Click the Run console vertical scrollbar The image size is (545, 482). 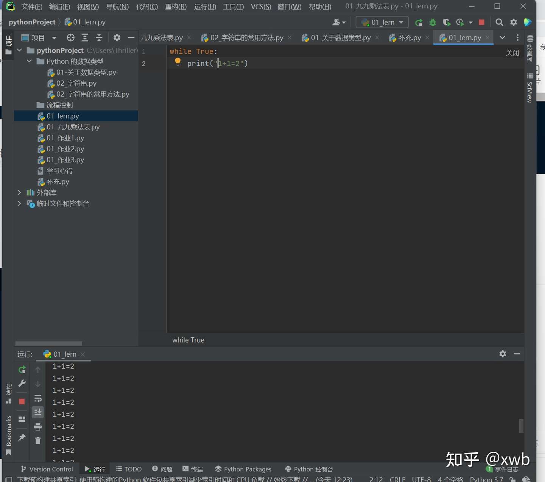[521, 426]
